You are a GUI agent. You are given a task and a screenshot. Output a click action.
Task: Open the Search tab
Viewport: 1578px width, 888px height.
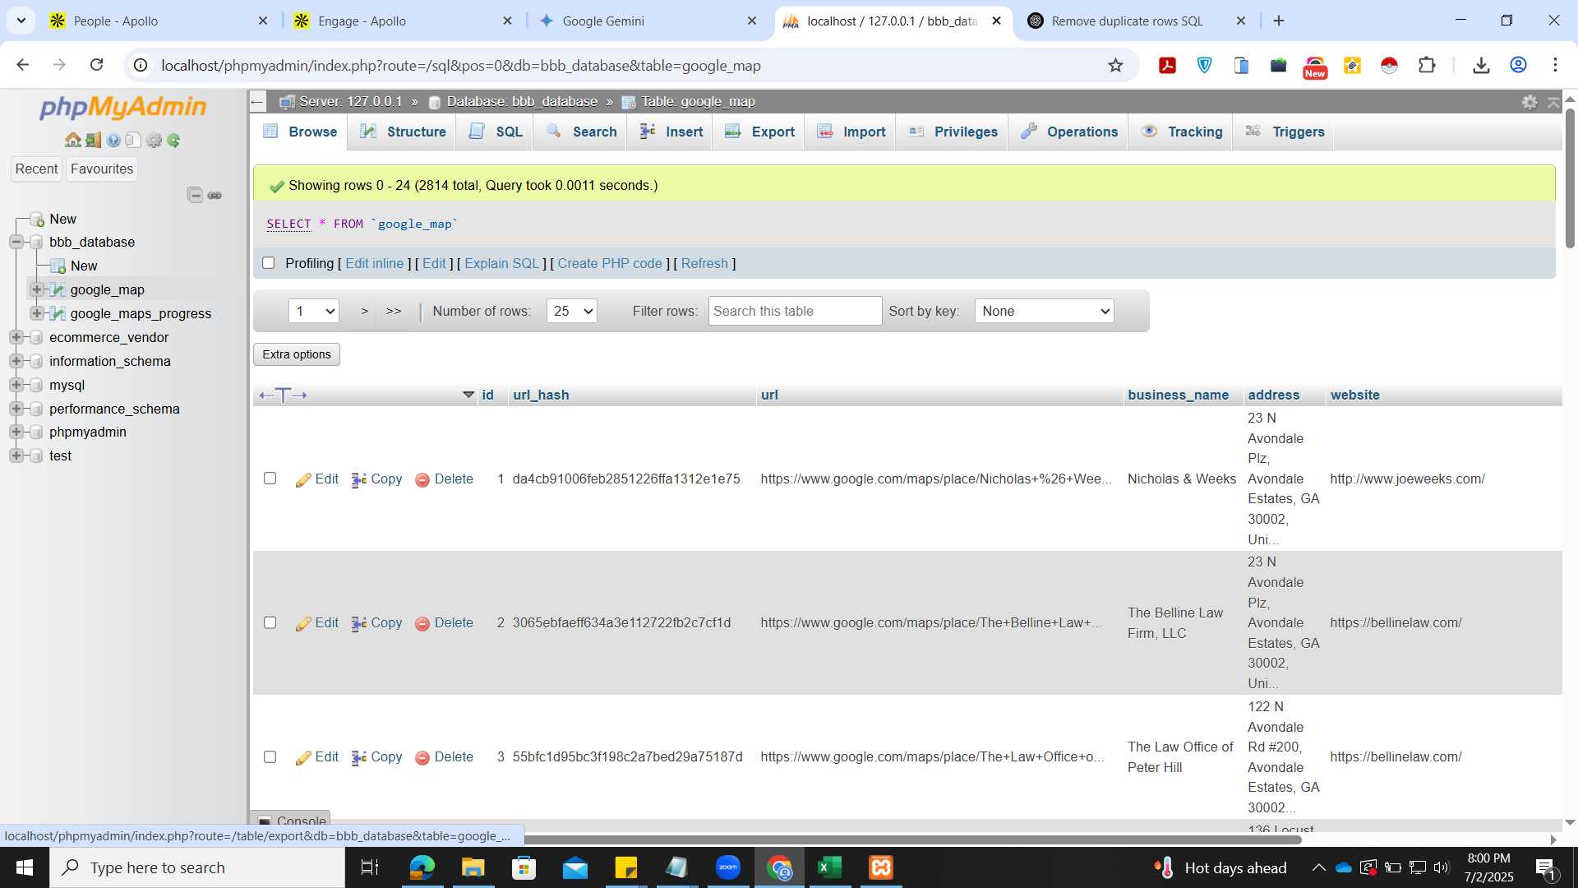tap(581, 132)
